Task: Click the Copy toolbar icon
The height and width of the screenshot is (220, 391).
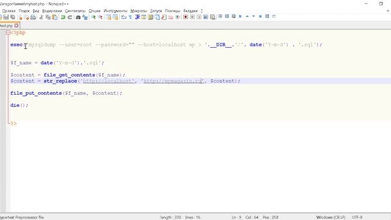Action: [x=48, y=17]
